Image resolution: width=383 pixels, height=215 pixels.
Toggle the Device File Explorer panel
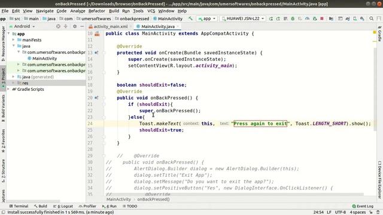pyautogui.click(x=379, y=179)
